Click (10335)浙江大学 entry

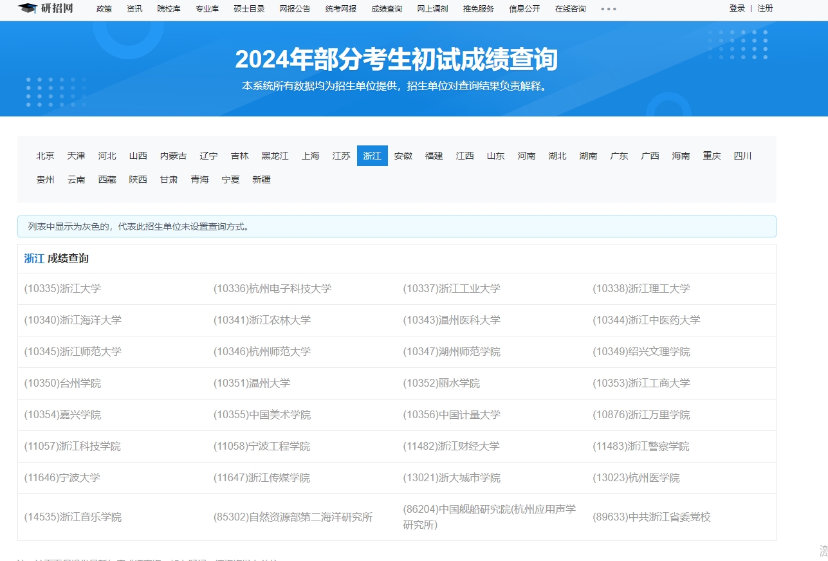(62, 289)
